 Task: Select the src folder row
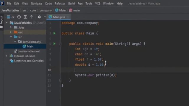point(25,37)
